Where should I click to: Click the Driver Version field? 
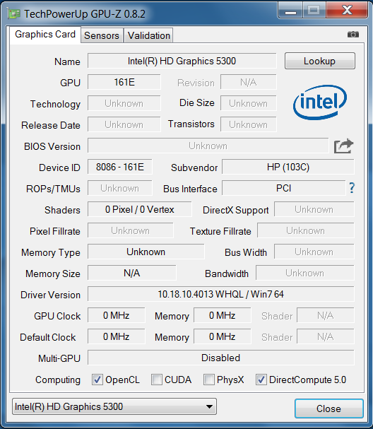point(221,294)
